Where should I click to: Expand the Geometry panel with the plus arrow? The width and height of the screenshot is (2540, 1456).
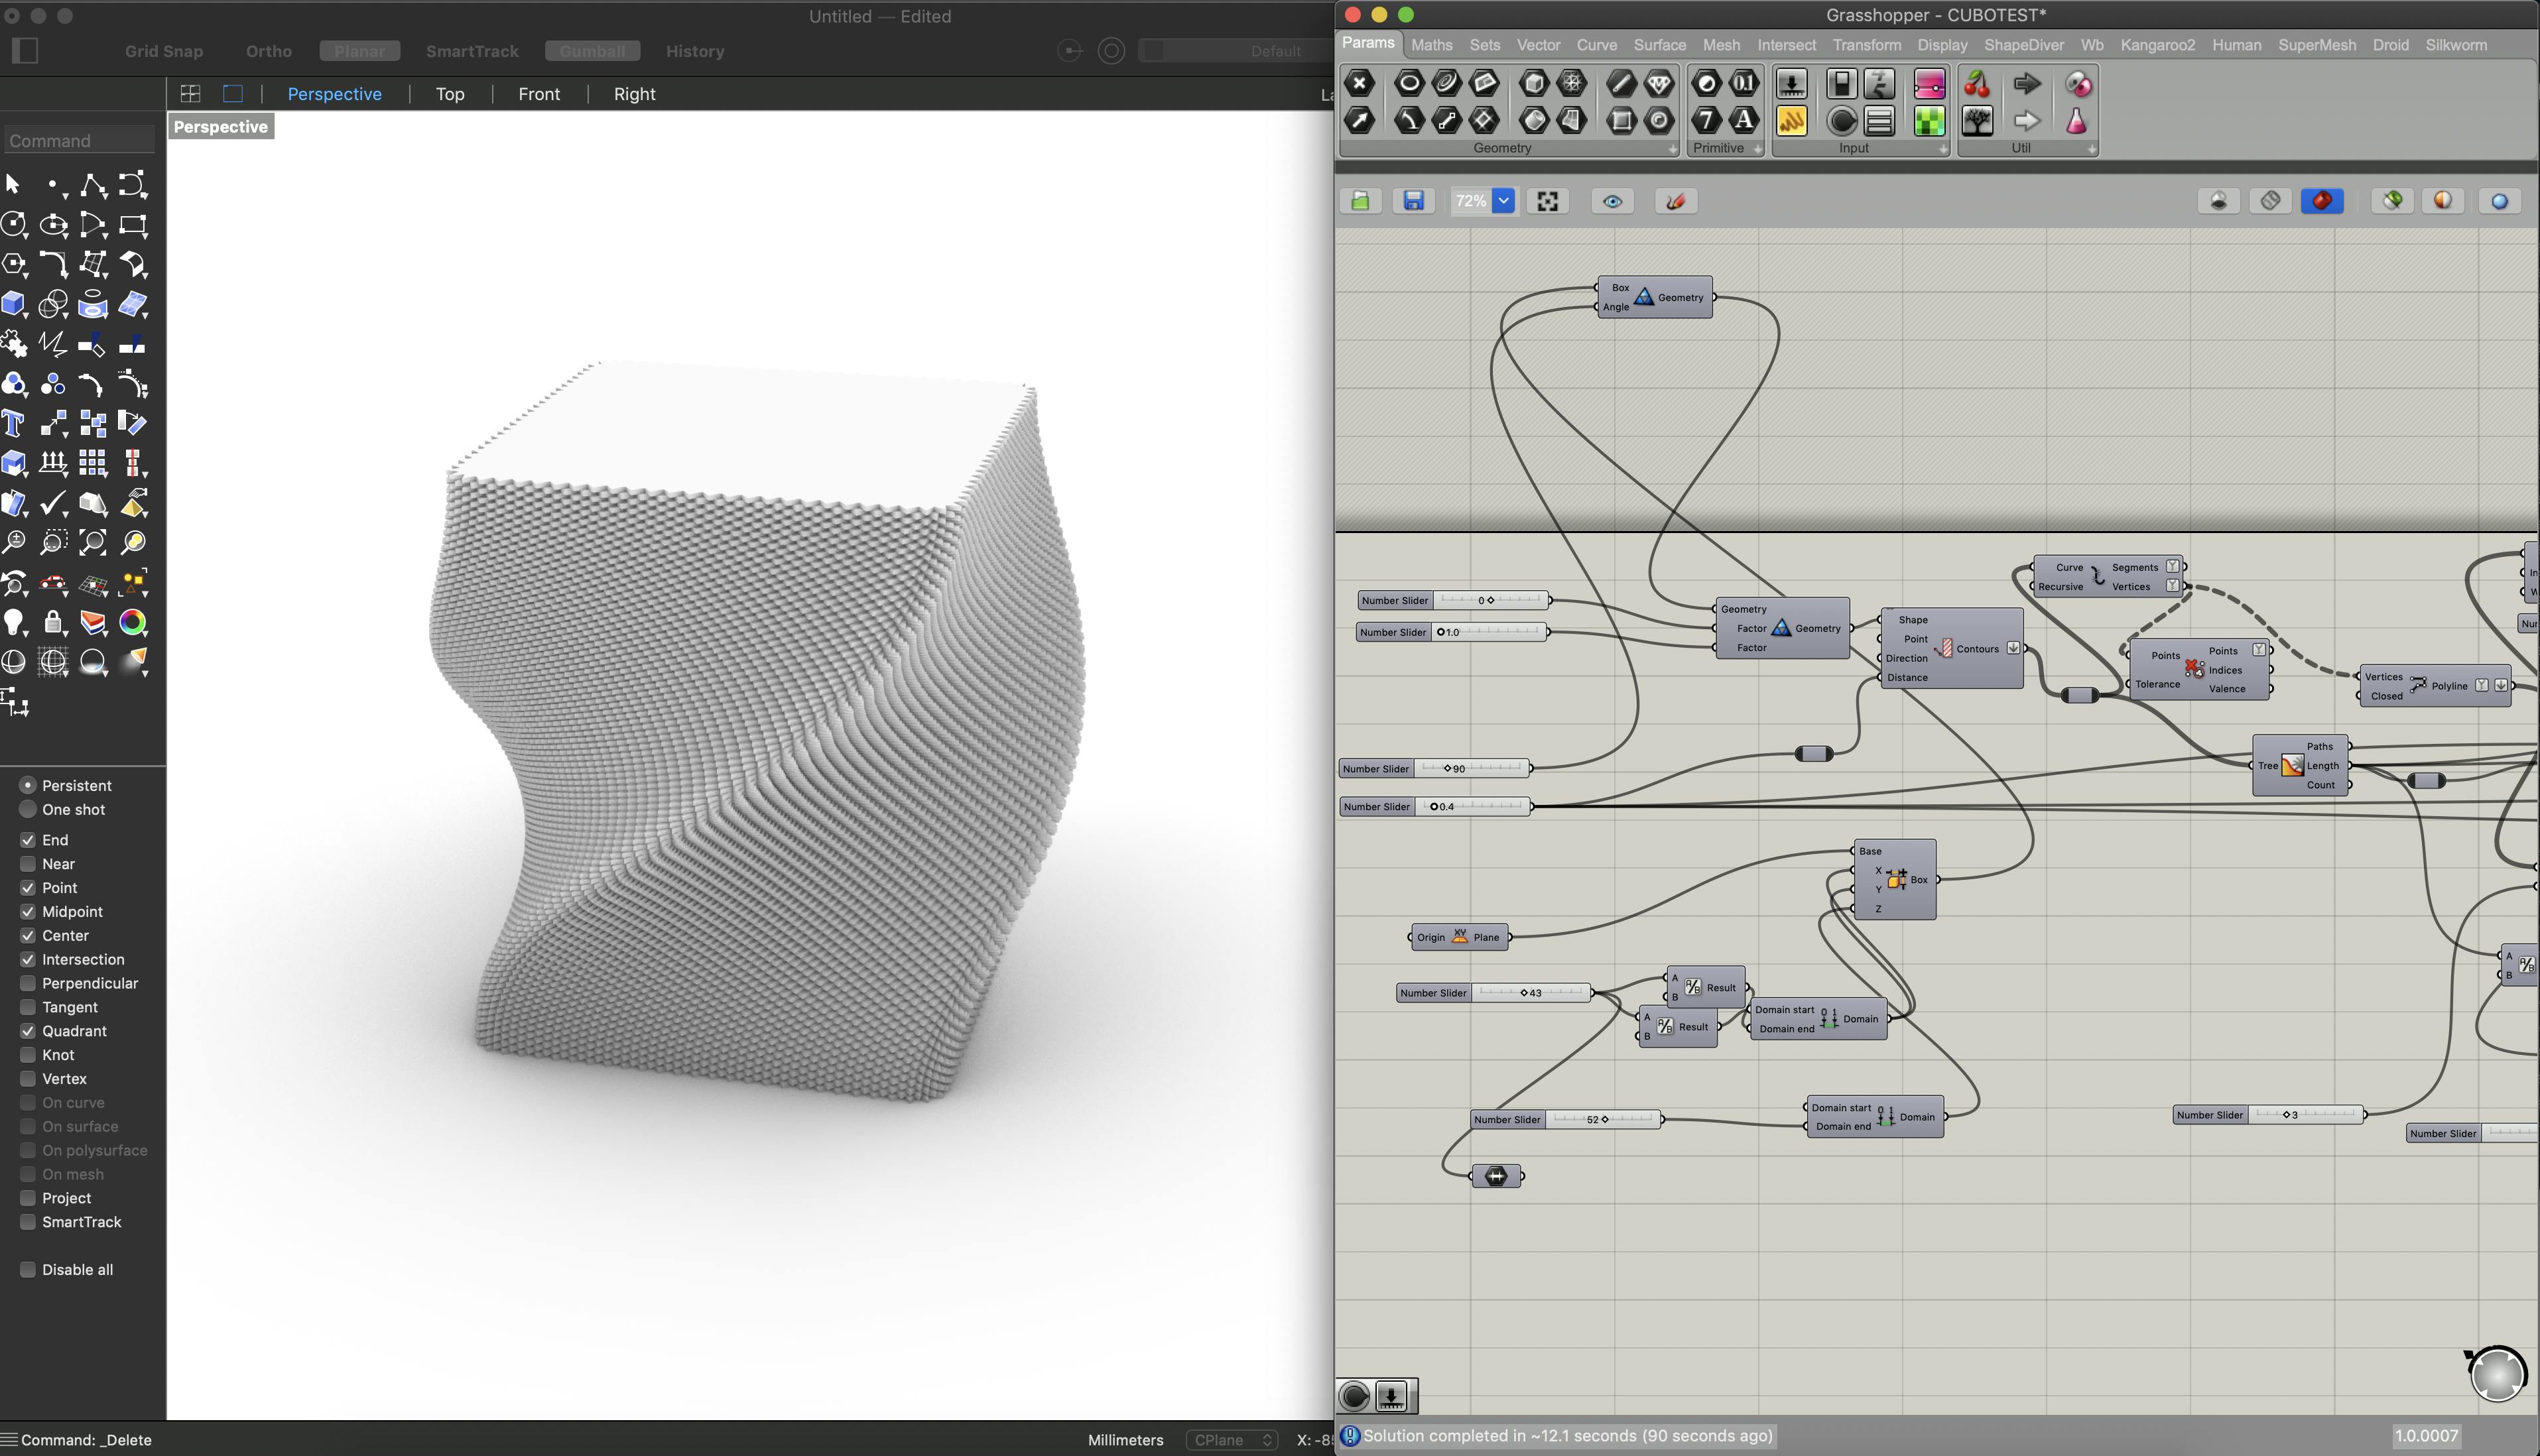point(1672,149)
